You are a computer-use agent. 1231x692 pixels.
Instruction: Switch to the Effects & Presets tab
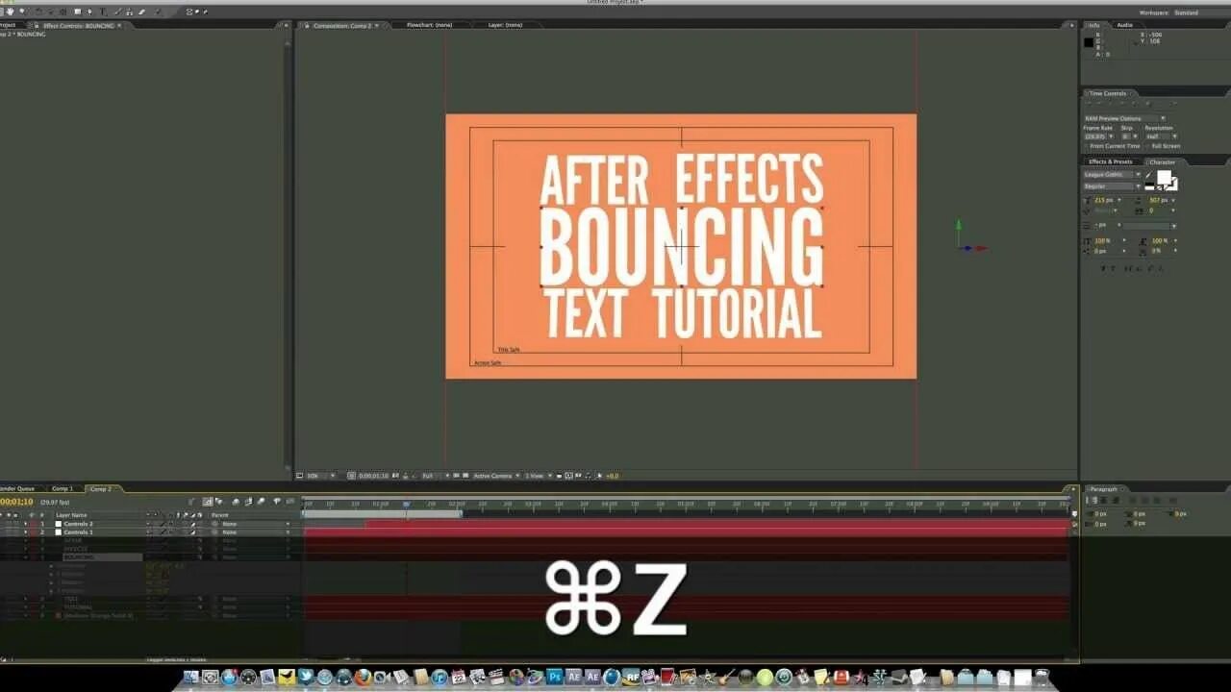(1110, 161)
